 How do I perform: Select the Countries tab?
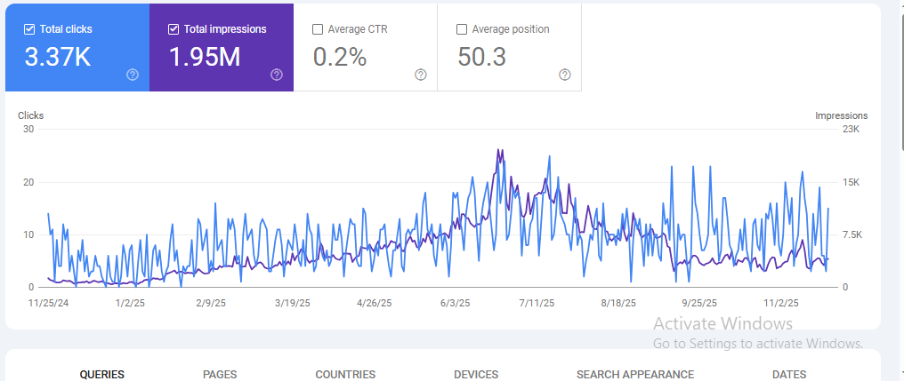pyautogui.click(x=345, y=374)
